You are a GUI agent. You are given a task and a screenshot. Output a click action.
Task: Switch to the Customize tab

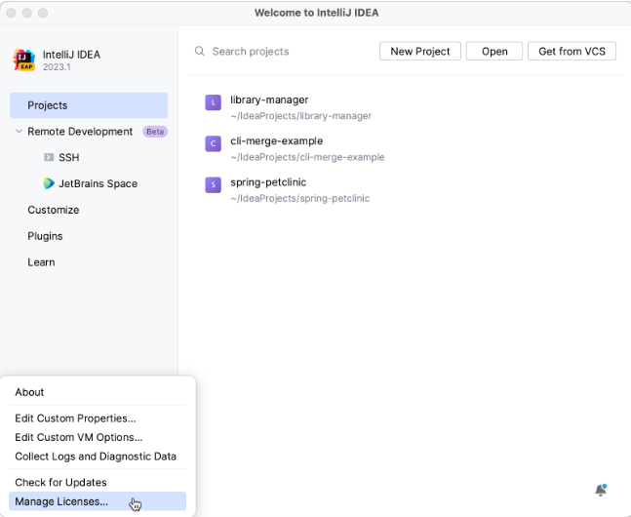[x=53, y=210]
